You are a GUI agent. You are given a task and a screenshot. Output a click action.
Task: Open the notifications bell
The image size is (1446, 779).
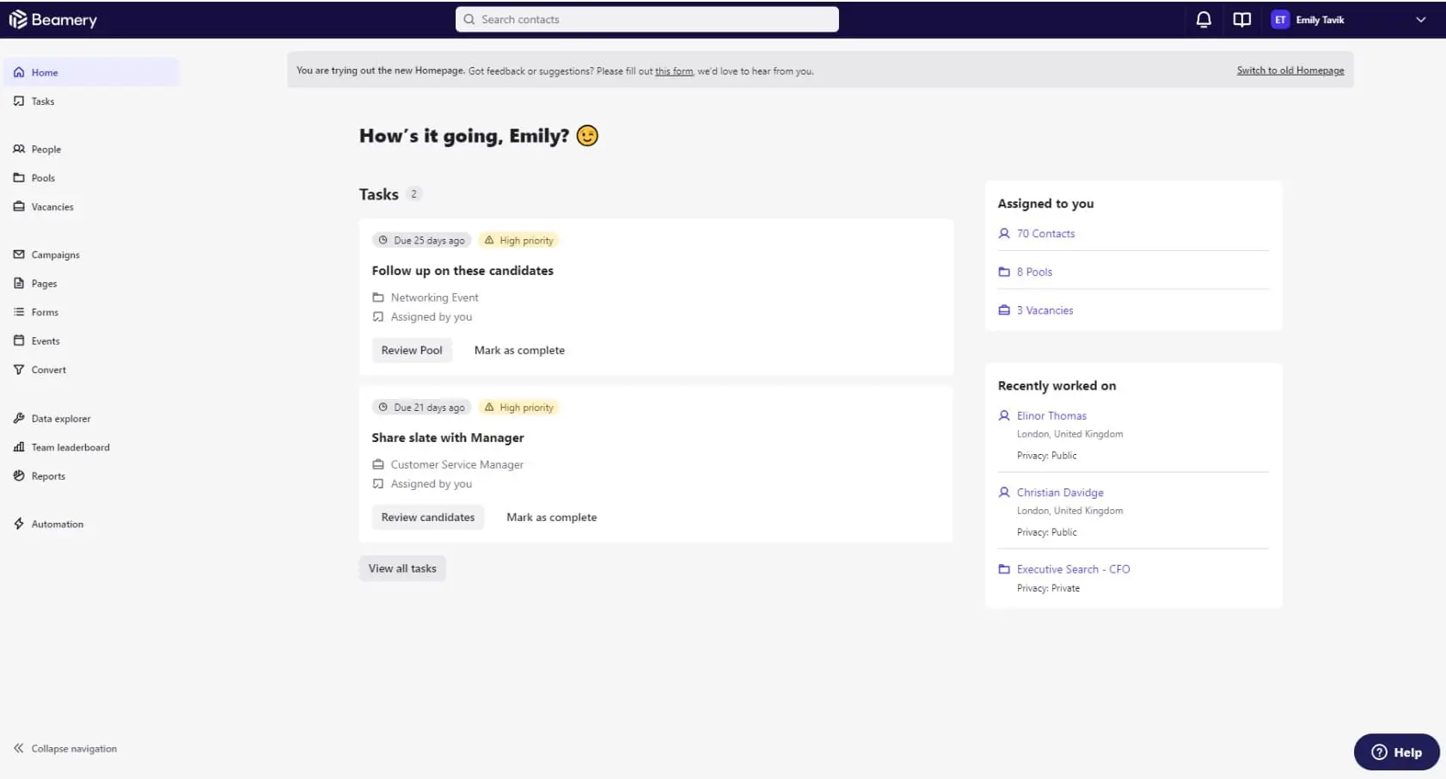click(1204, 19)
